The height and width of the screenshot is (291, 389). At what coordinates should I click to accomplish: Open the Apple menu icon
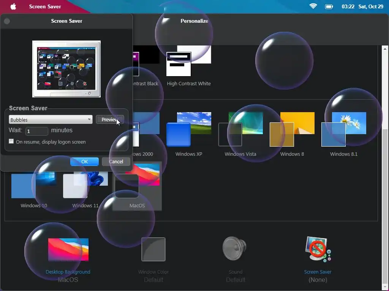(x=13, y=6)
